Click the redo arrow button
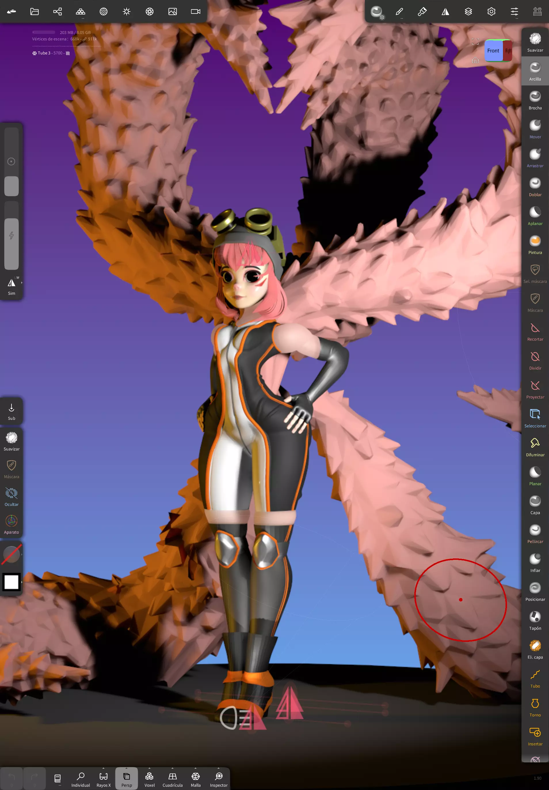This screenshot has height=790, width=549. pos(35,778)
